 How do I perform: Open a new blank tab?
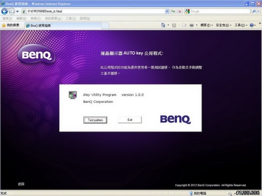(105, 26)
